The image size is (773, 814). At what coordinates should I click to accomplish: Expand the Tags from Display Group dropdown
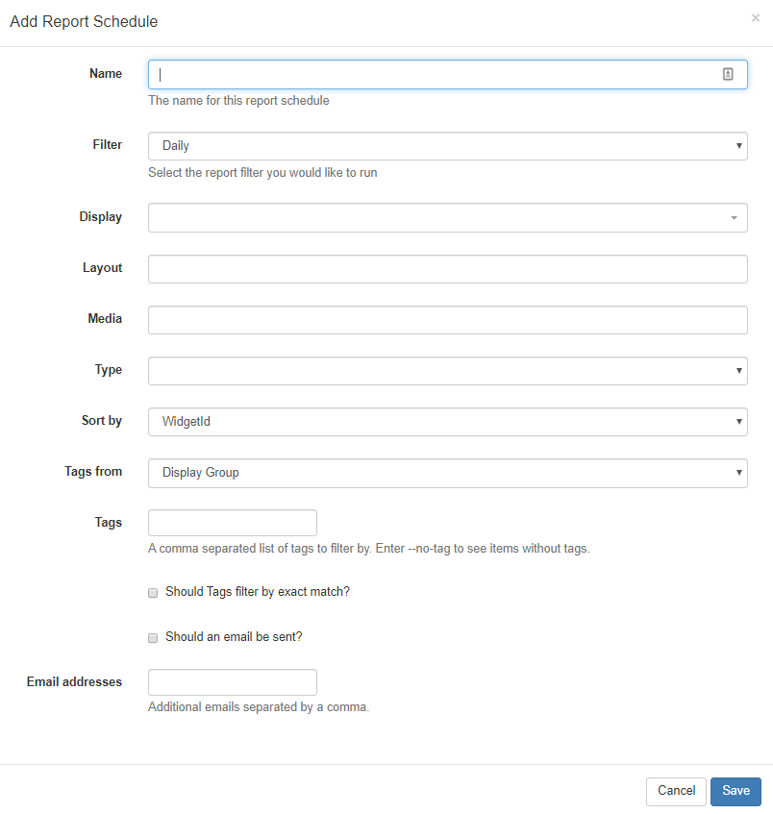click(x=447, y=473)
